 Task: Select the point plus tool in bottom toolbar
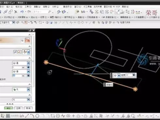[73, 116]
